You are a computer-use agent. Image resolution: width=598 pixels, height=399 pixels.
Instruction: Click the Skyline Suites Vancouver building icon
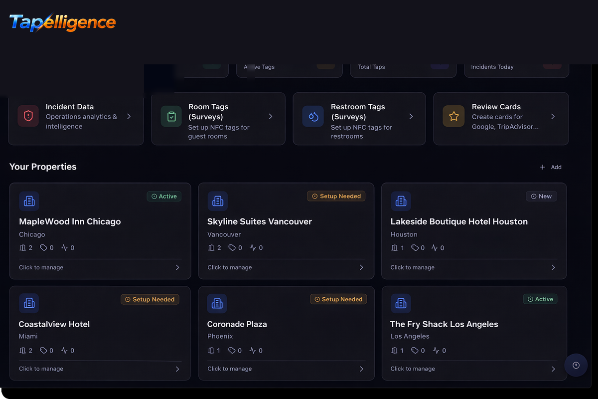click(x=217, y=201)
